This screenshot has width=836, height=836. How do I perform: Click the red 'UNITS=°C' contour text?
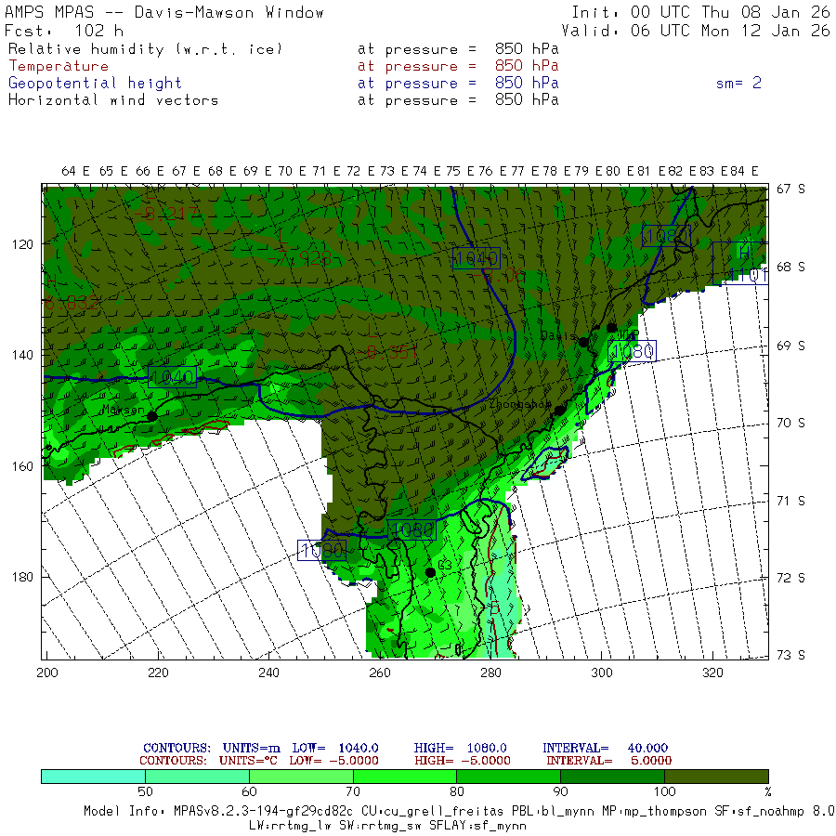(248, 761)
